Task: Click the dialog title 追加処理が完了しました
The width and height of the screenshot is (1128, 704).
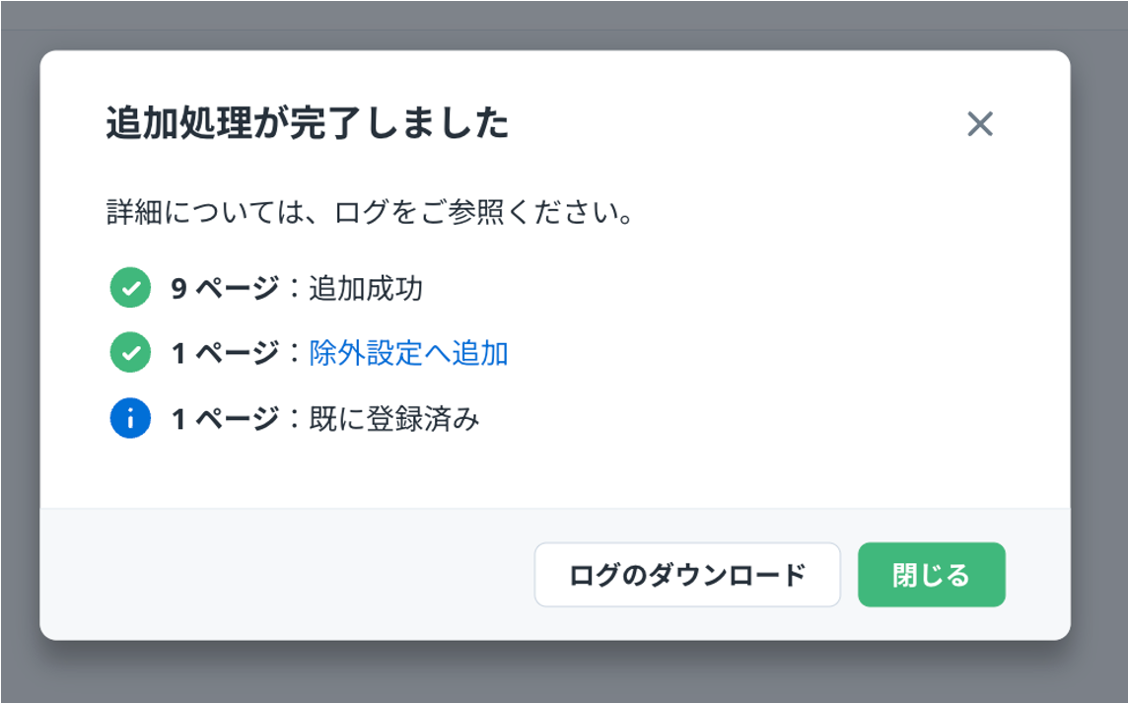Action: (307, 124)
